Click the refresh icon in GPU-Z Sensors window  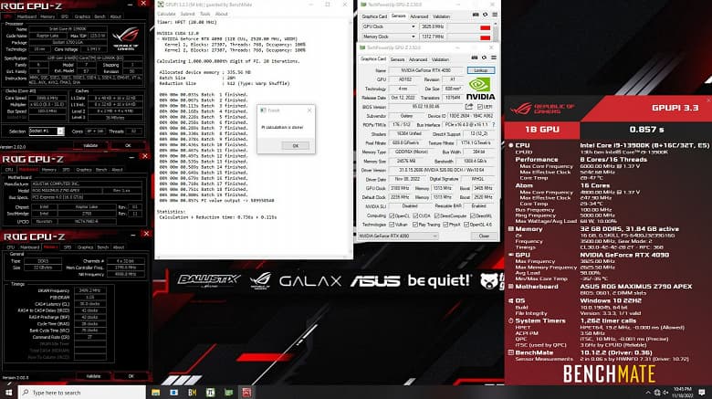[x=485, y=15]
